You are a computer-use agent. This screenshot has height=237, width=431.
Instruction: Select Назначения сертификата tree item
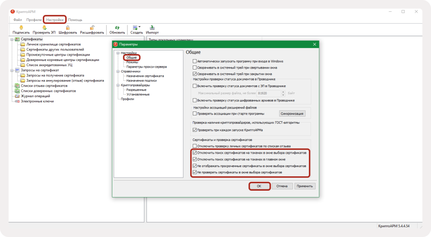[x=145, y=76]
